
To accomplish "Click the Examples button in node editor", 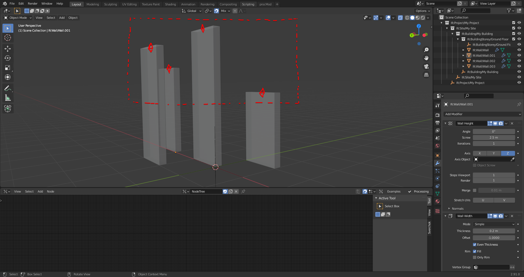I will pos(394,191).
